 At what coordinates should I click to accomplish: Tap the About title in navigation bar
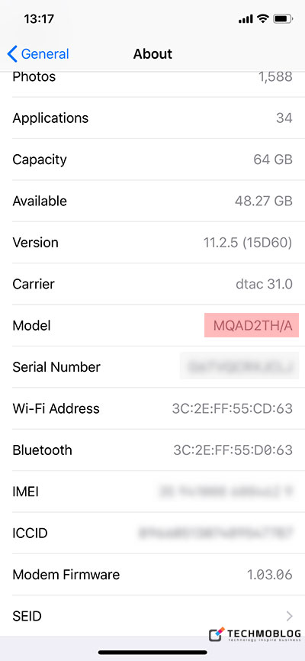(152, 54)
